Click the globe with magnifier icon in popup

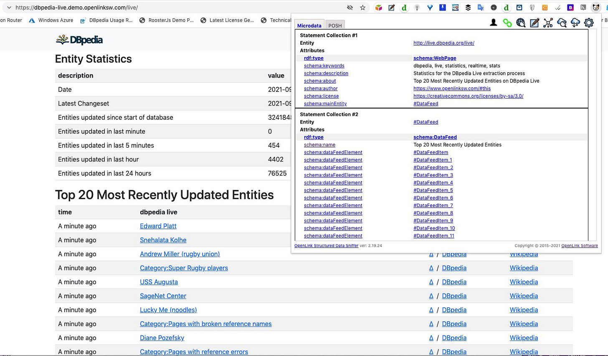521,23
